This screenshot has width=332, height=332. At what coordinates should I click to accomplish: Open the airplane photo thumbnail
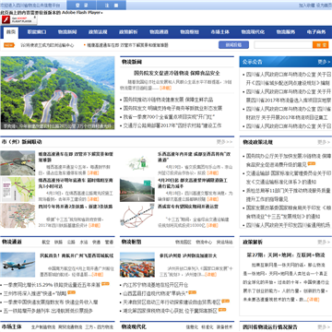18,265
